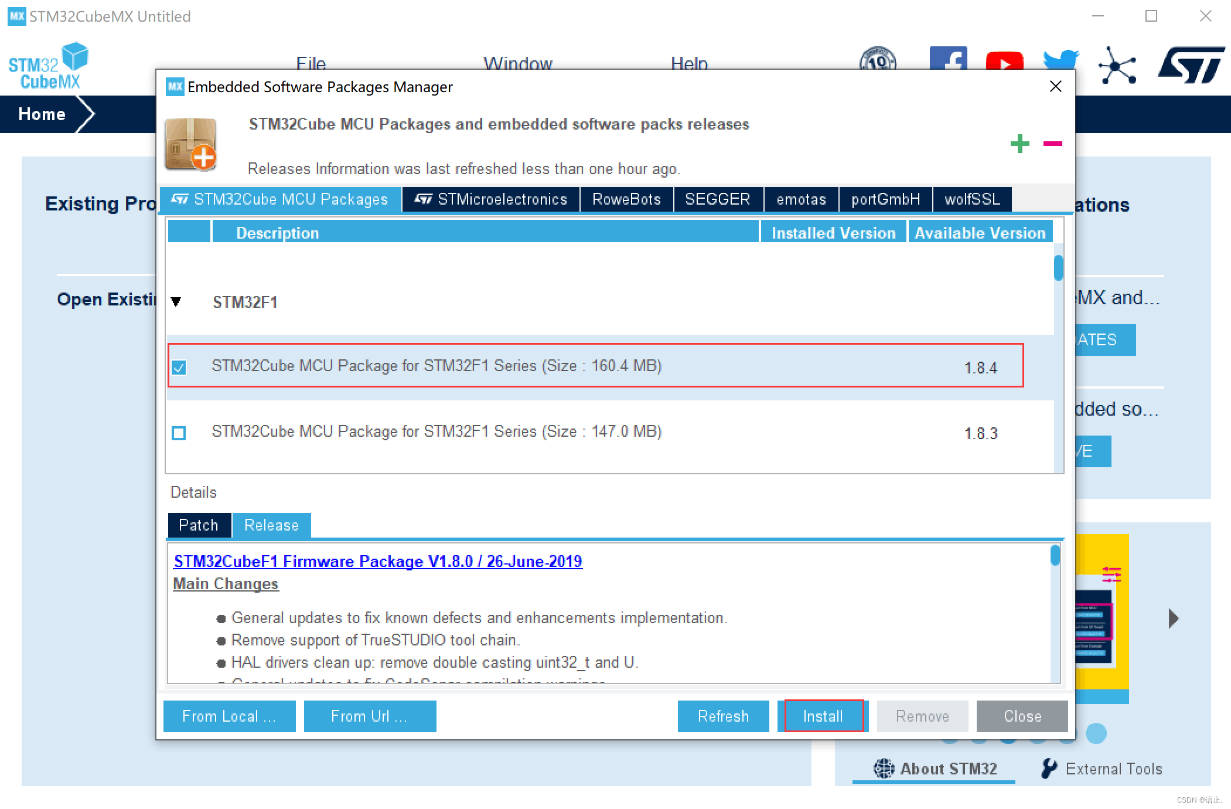Click the package list vertical scrollbar
1231x809 pixels.
[x=1059, y=268]
